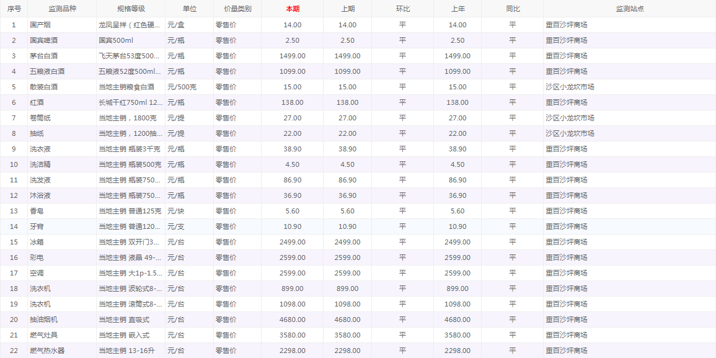Click the 本期 column header in red

click(292, 9)
